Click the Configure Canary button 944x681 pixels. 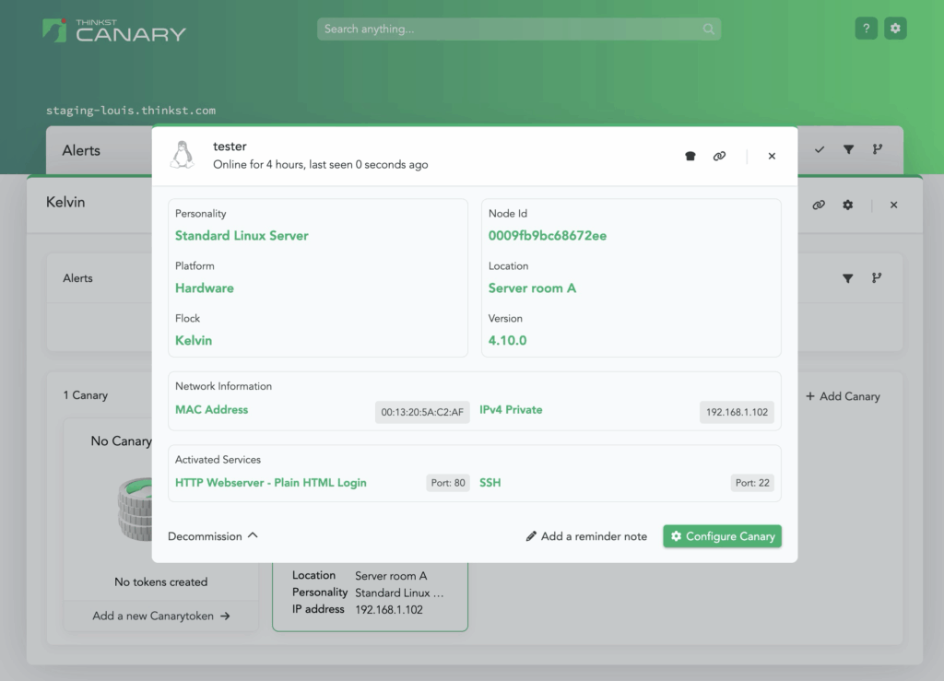723,536
